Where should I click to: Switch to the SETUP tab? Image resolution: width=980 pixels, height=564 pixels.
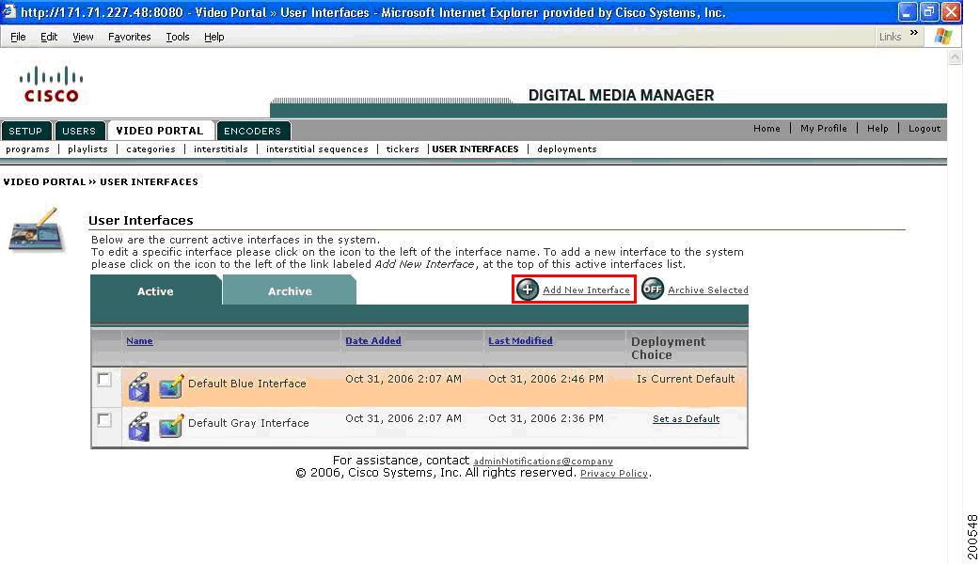pyautogui.click(x=25, y=131)
